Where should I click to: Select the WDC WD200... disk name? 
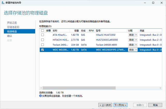click(x=60, y=50)
